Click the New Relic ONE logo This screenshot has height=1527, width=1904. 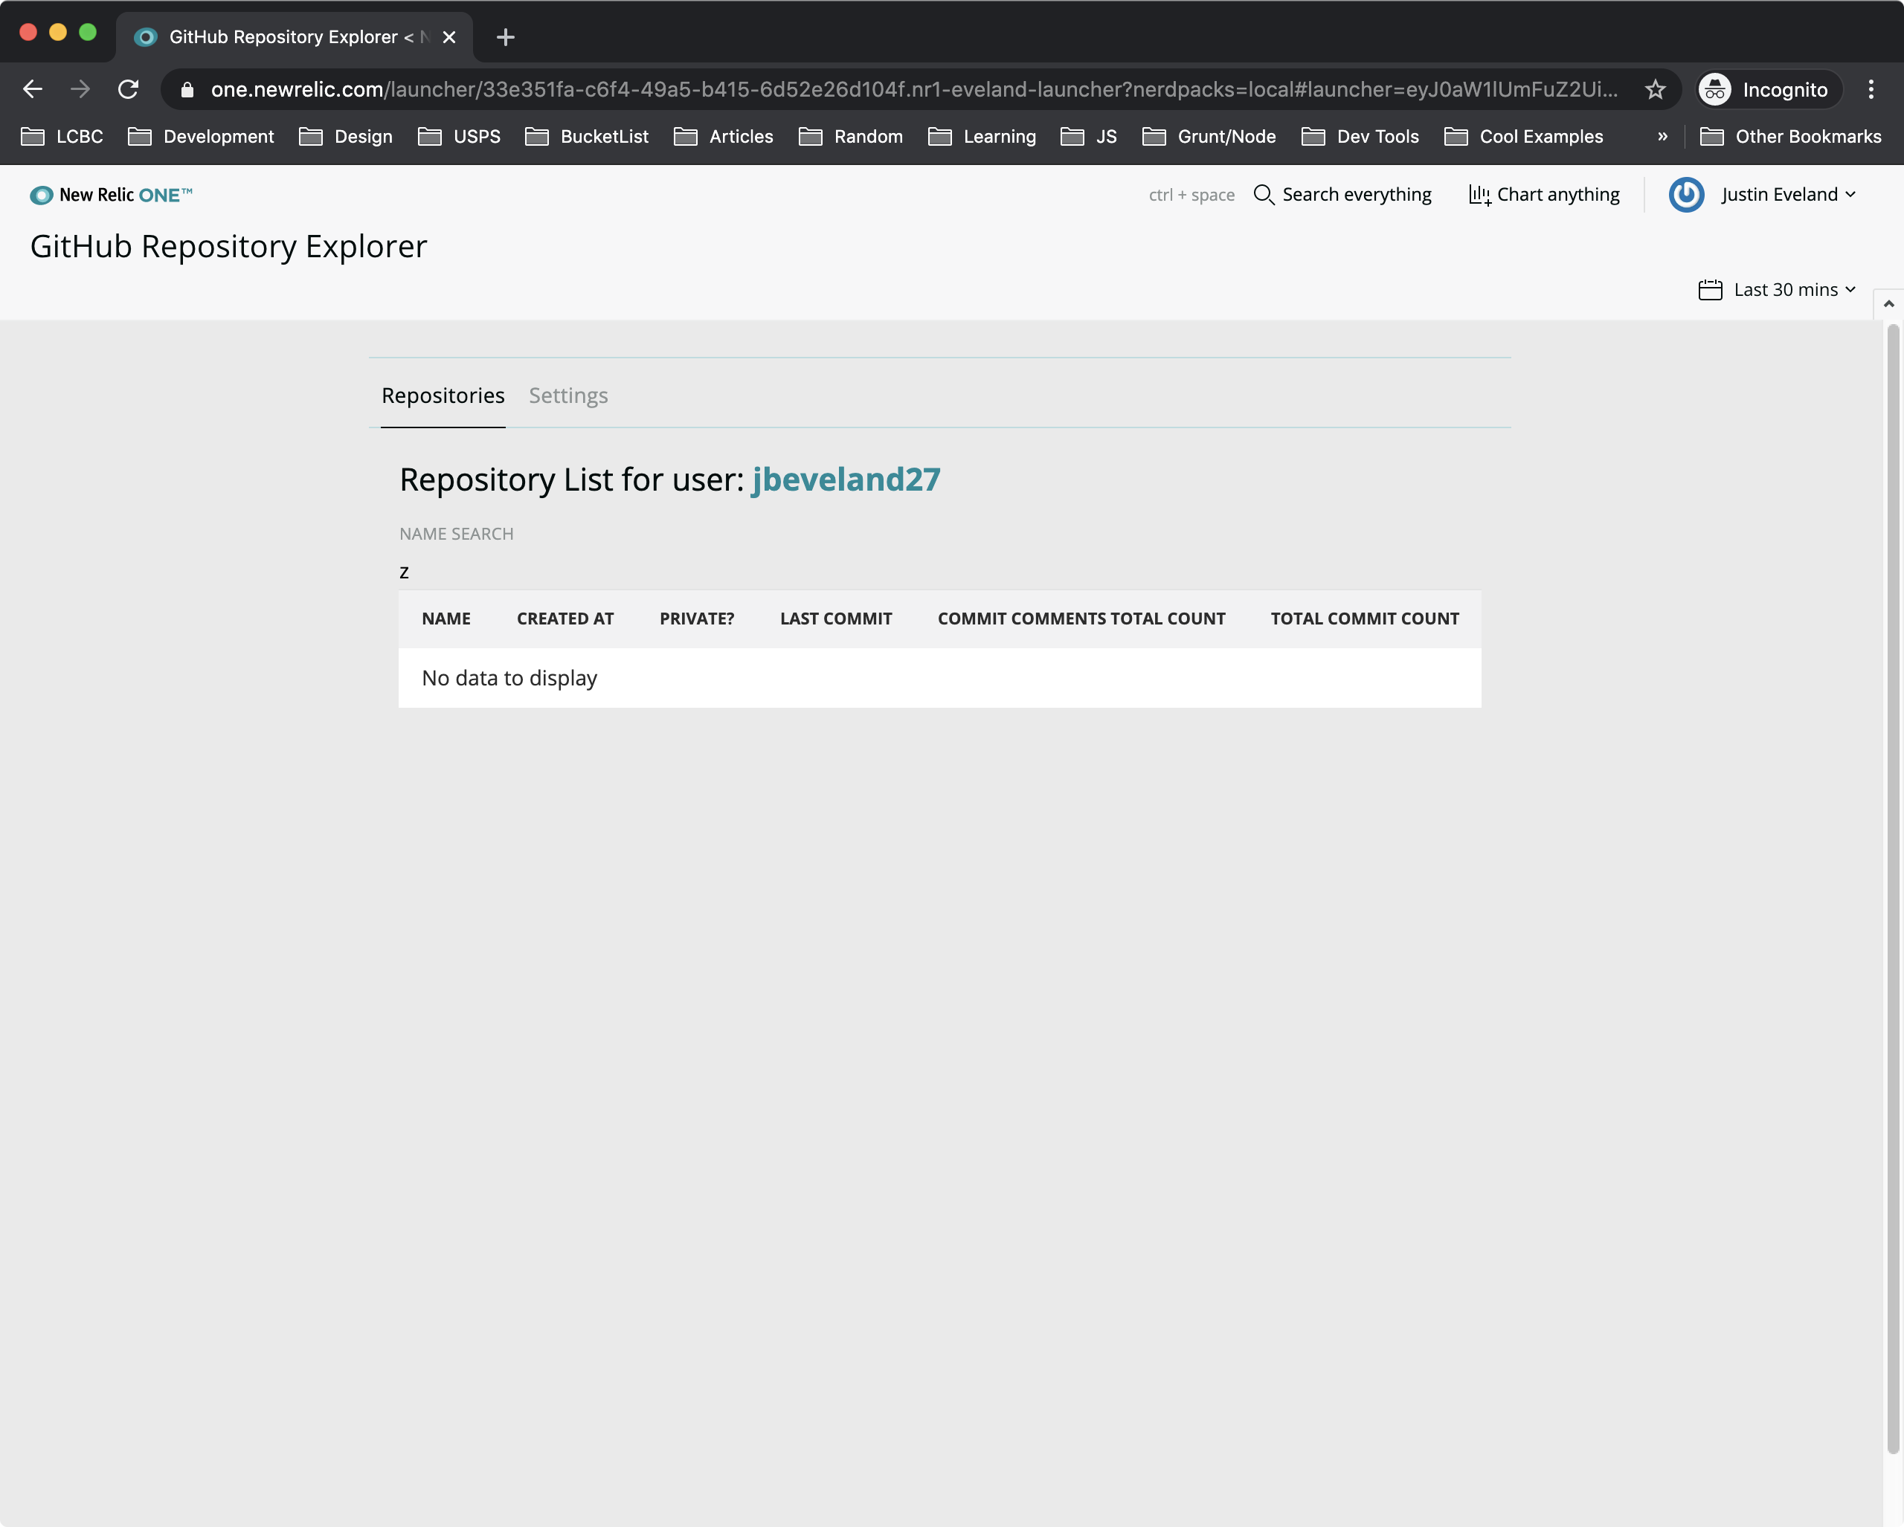(x=112, y=195)
